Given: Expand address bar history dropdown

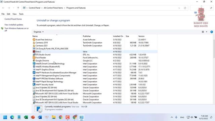Looking at the screenshot, I should pos(179,8).
